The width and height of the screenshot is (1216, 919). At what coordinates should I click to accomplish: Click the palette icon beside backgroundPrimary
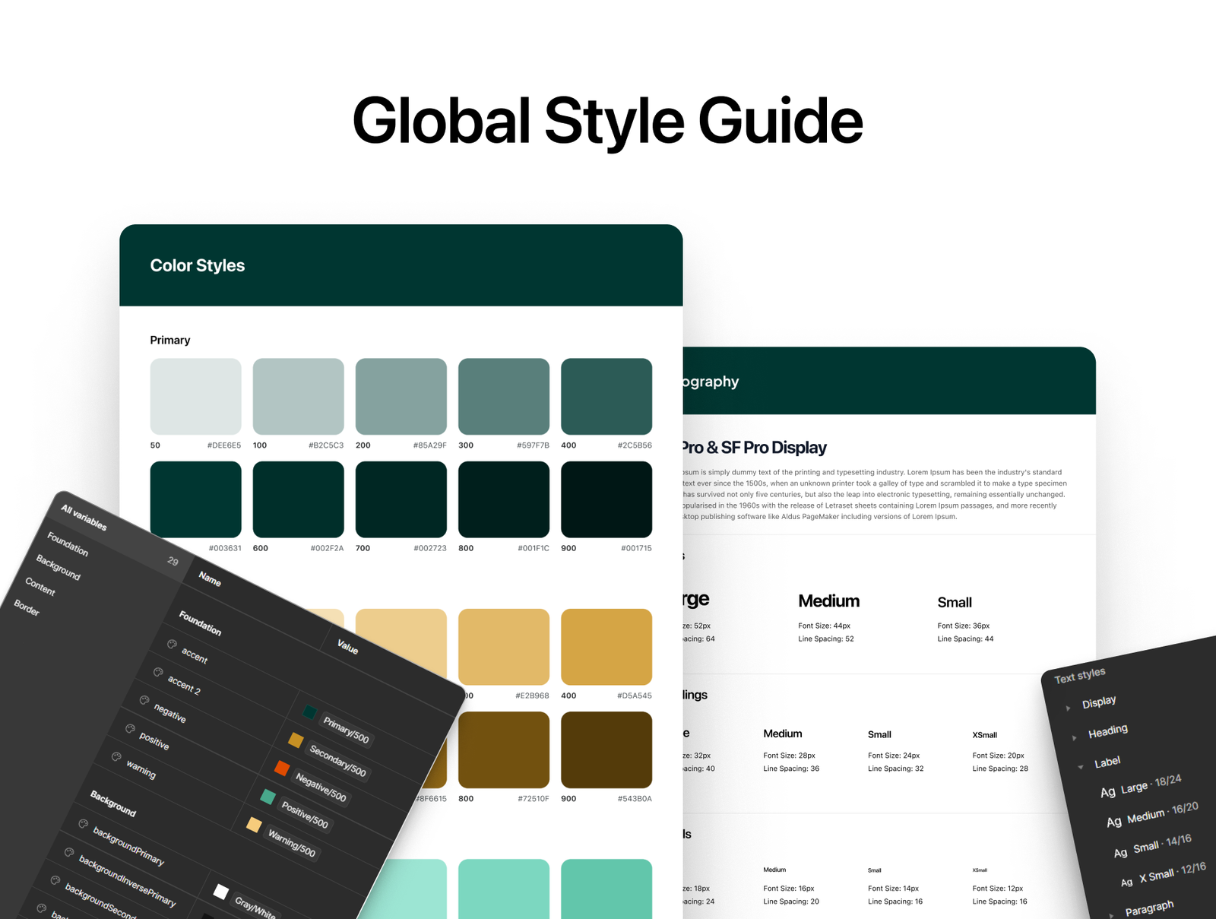pyautogui.click(x=83, y=824)
